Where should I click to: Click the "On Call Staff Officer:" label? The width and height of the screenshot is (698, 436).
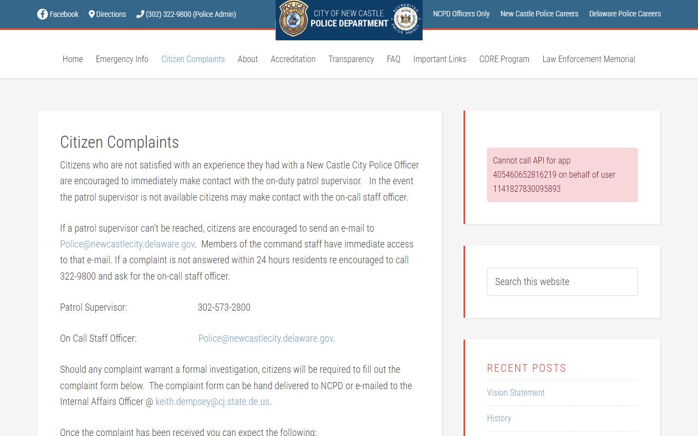[x=98, y=338]
